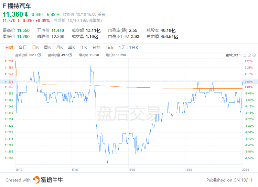This screenshot has width=258, height=187.
Task: Click the Created with text
Action: tap(18, 180)
